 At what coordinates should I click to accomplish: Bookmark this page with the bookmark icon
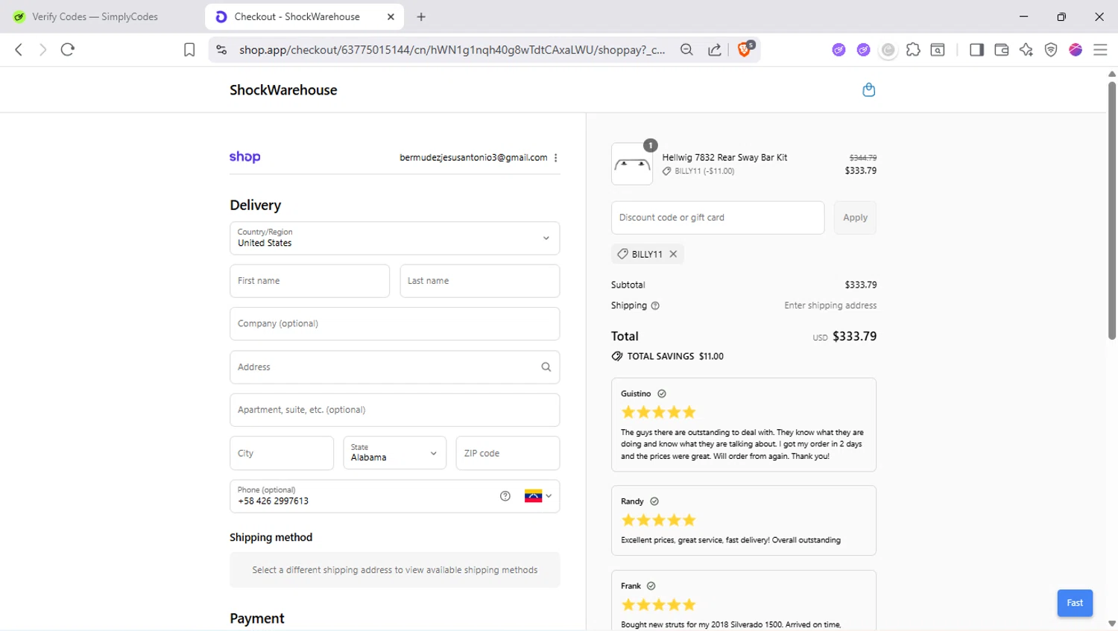189,50
